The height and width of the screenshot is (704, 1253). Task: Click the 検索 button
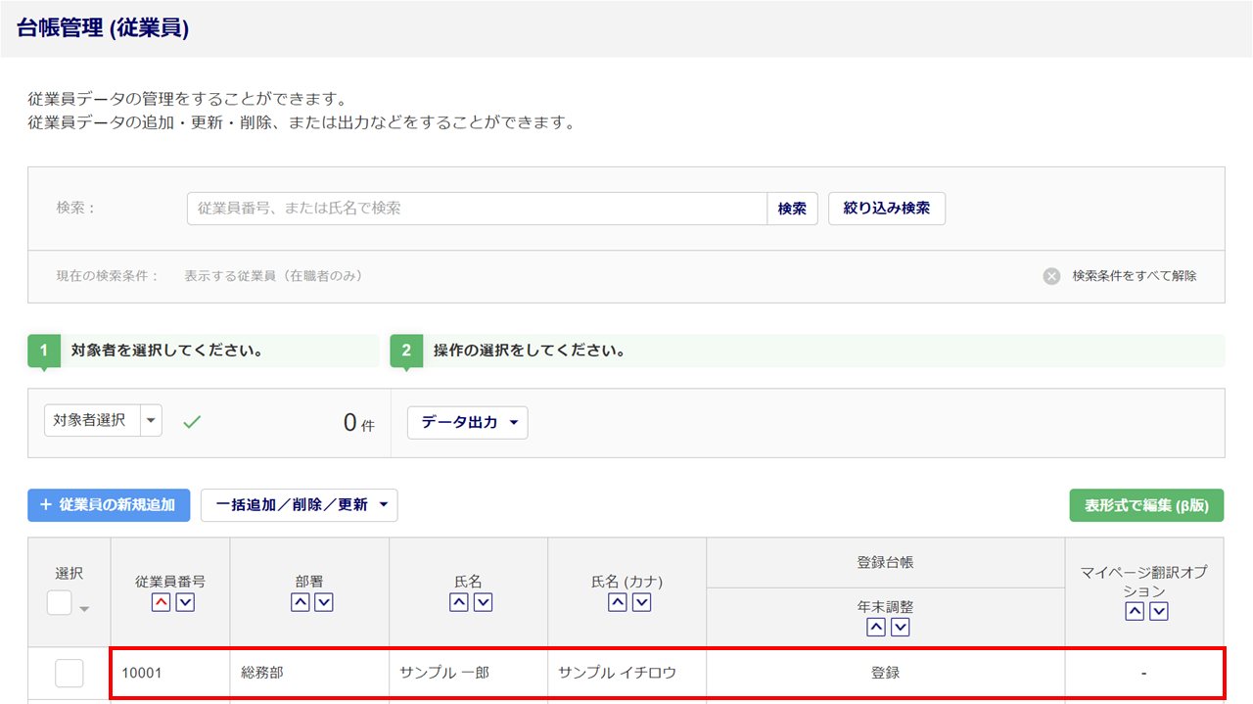click(792, 209)
